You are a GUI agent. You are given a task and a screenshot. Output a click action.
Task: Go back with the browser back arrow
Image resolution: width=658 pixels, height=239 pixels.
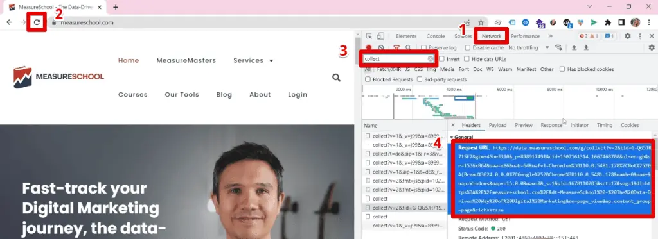(9, 22)
